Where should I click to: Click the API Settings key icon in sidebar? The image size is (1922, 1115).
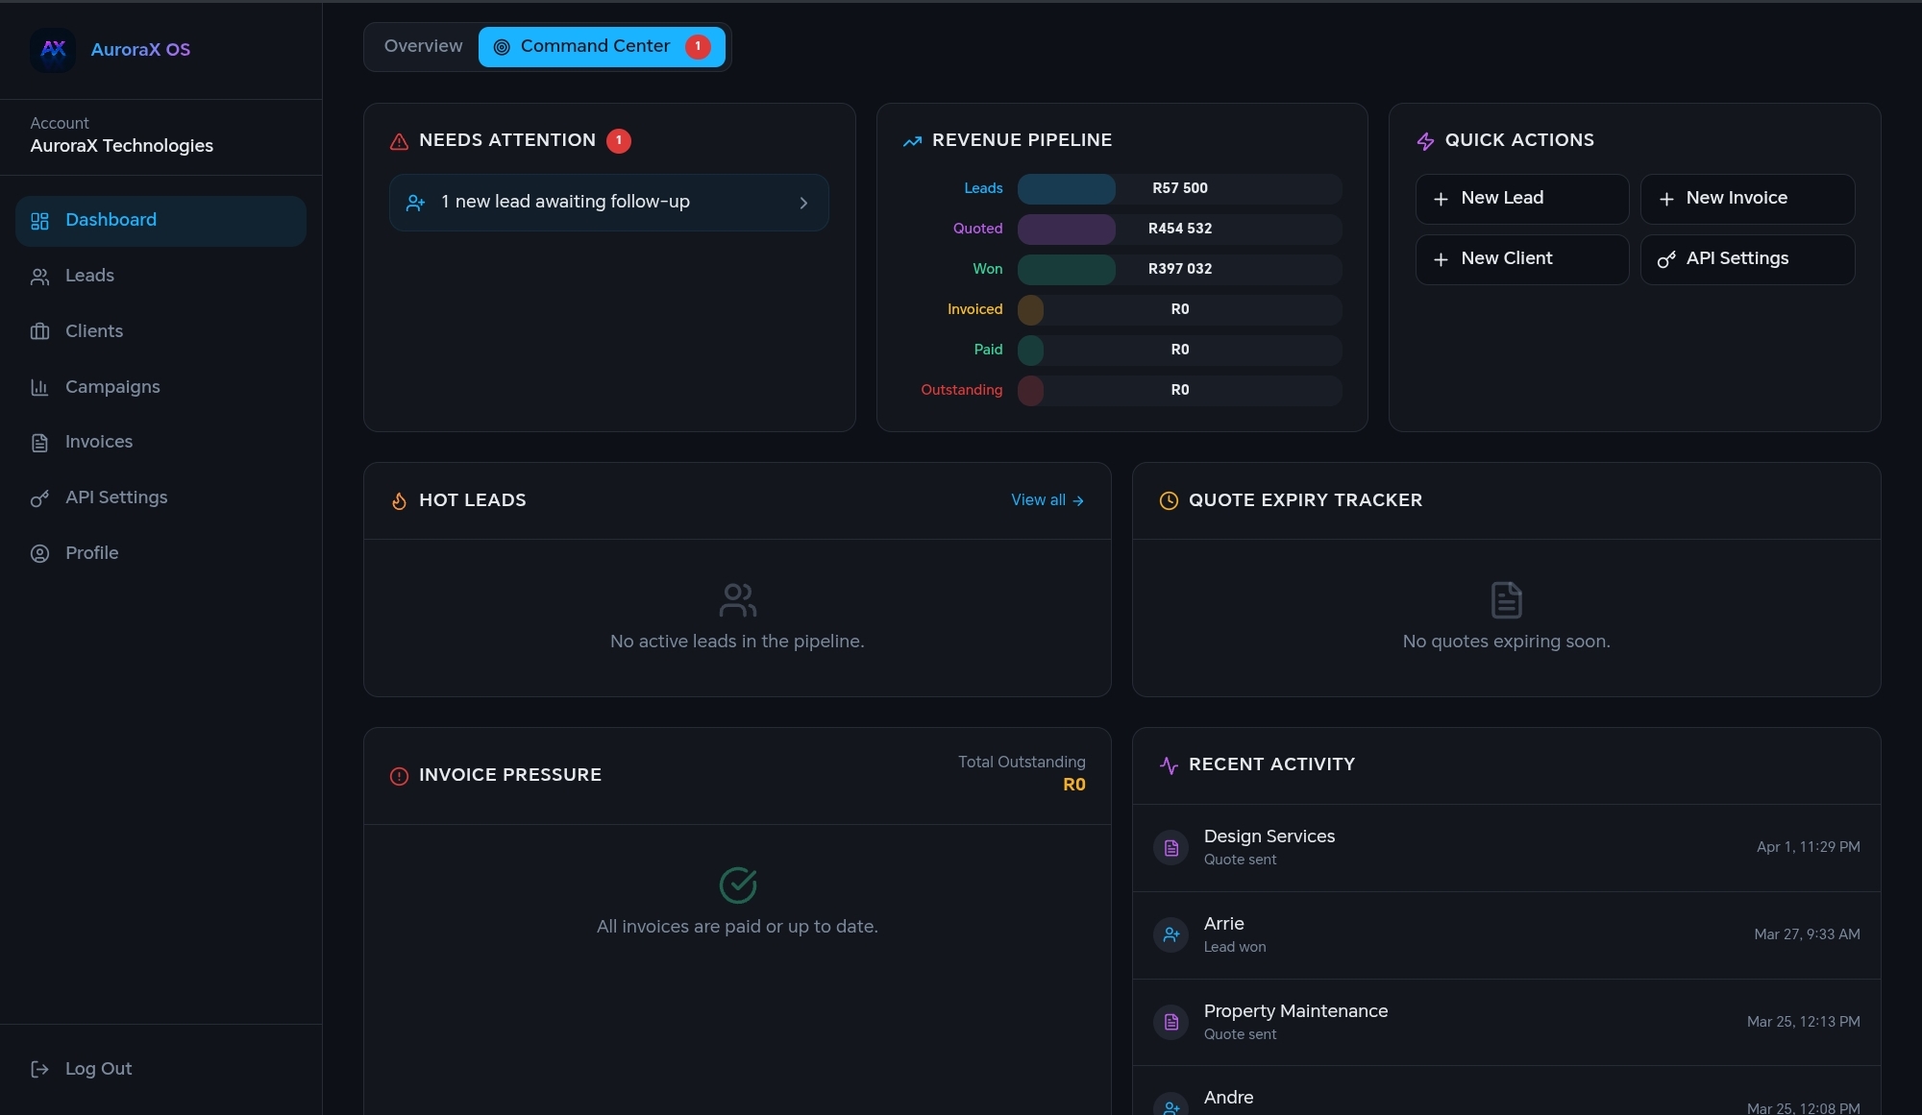point(39,498)
